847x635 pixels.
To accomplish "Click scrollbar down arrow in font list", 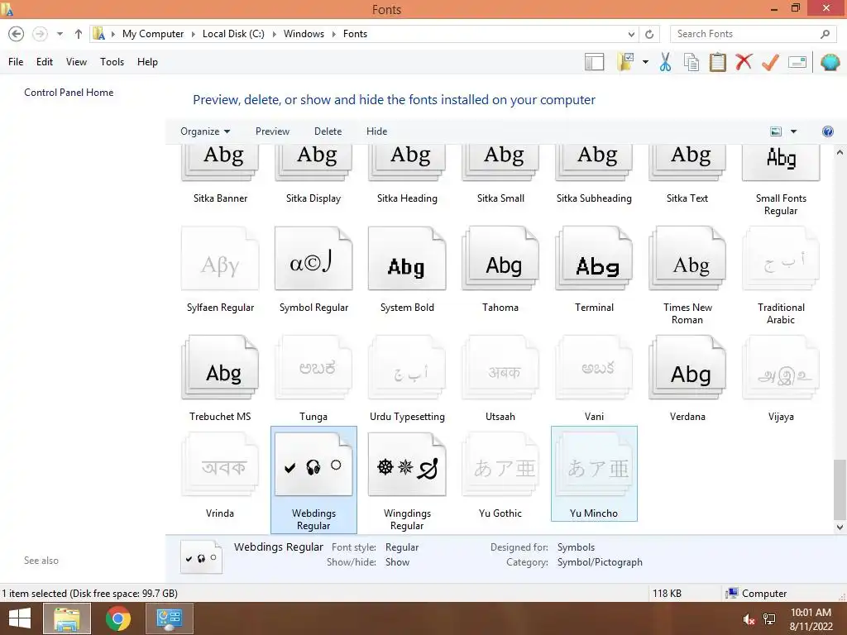I will 840,527.
